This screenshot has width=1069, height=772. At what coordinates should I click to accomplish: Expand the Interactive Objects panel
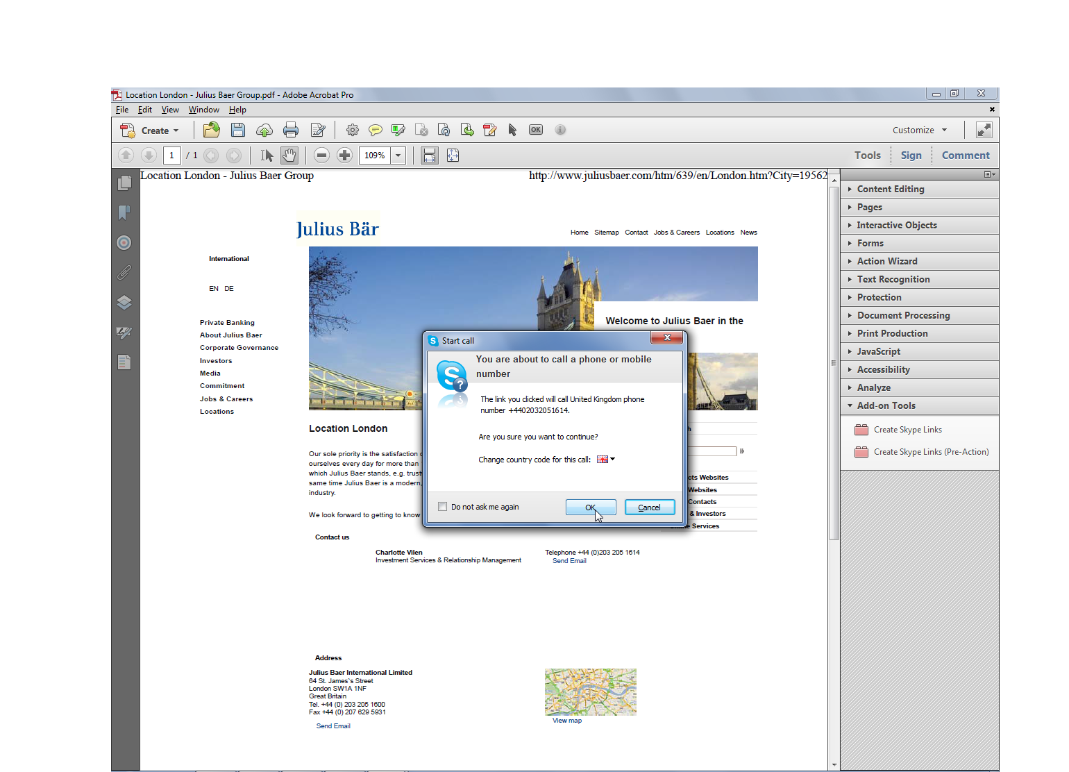pyautogui.click(x=920, y=225)
